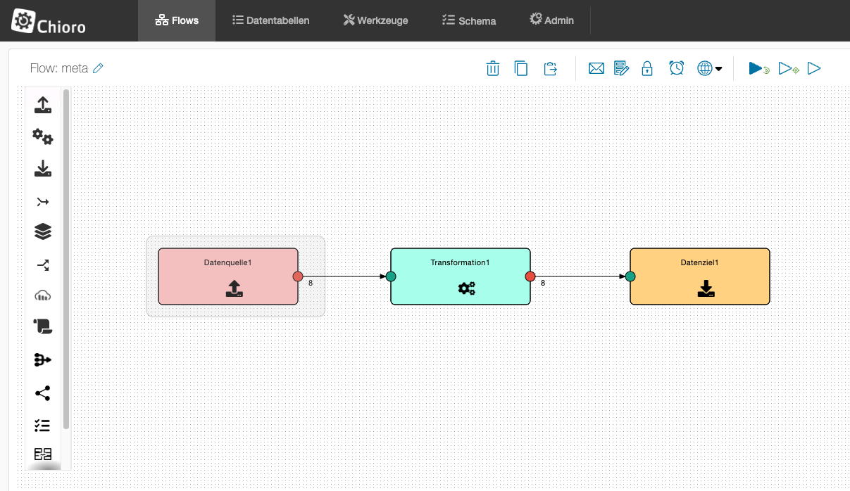Select the cloud icon in node palette

[43, 295]
